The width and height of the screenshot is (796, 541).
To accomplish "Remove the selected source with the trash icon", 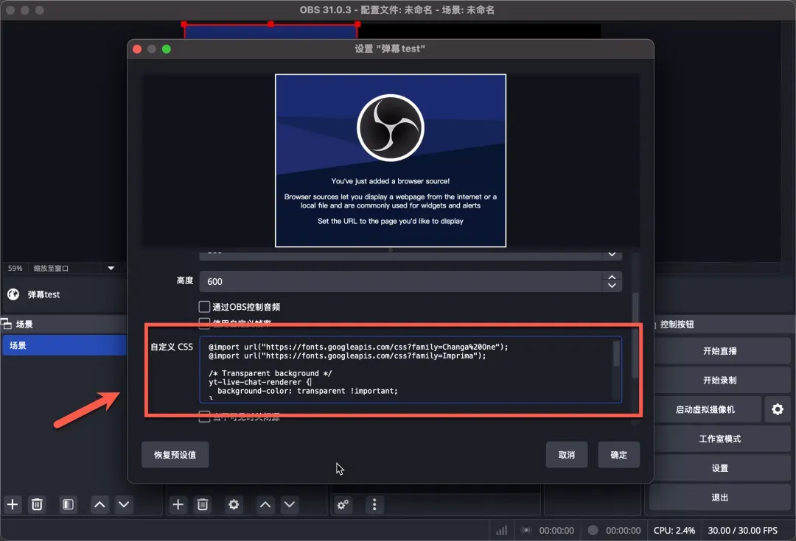I will [x=203, y=504].
